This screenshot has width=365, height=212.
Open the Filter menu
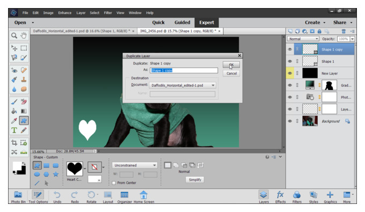(x=108, y=13)
